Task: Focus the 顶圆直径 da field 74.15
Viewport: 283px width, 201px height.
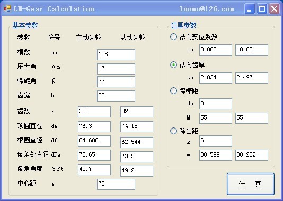Action: [x=137, y=126]
